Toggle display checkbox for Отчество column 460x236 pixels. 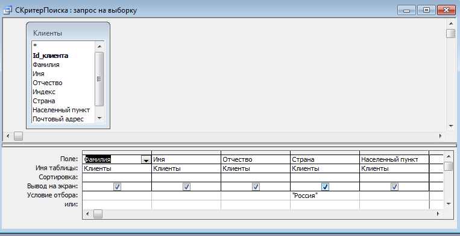(256, 187)
